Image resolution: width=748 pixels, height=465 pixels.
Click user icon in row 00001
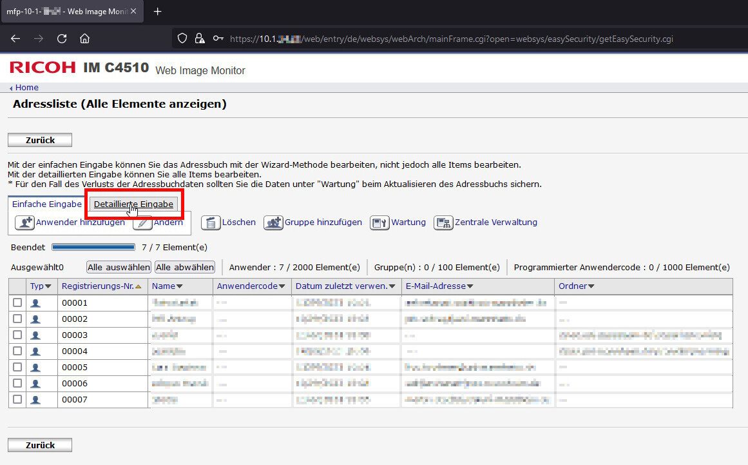pyautogui.click(x=35, y=303)
